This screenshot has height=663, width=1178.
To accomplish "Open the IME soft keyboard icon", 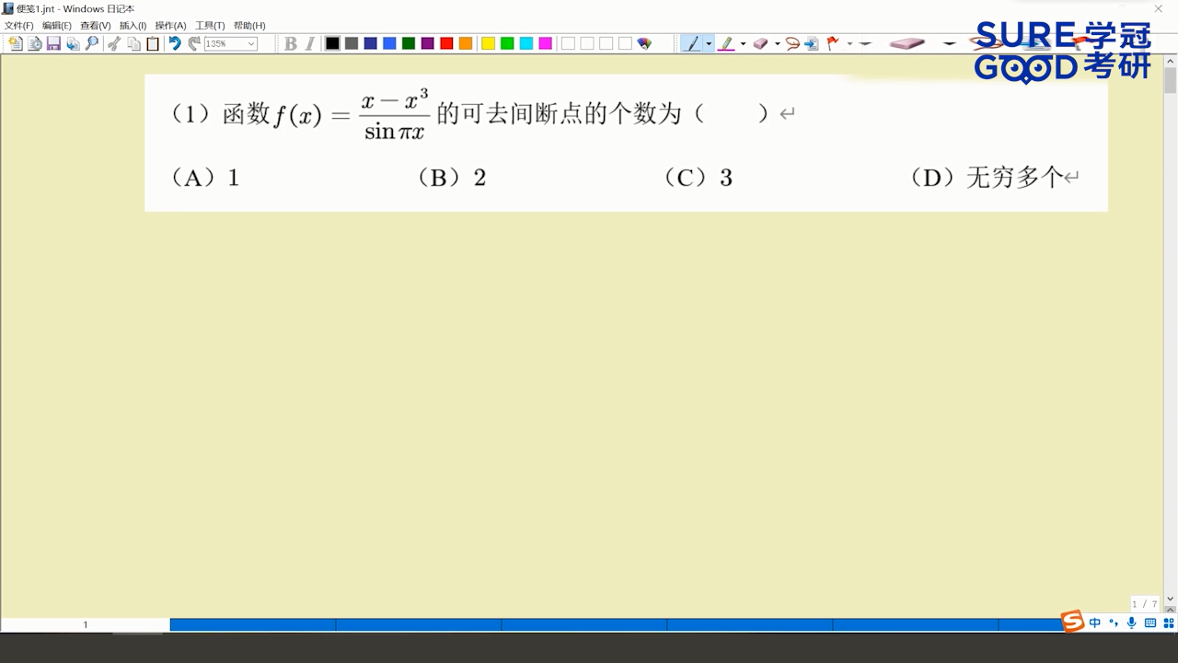I will [x=1150, y=623].
